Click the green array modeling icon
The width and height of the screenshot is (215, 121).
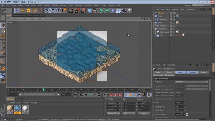(107, 10)
